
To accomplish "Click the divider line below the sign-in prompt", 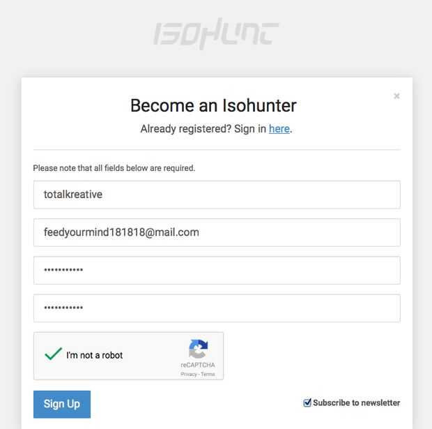I will tap(217, 149).
